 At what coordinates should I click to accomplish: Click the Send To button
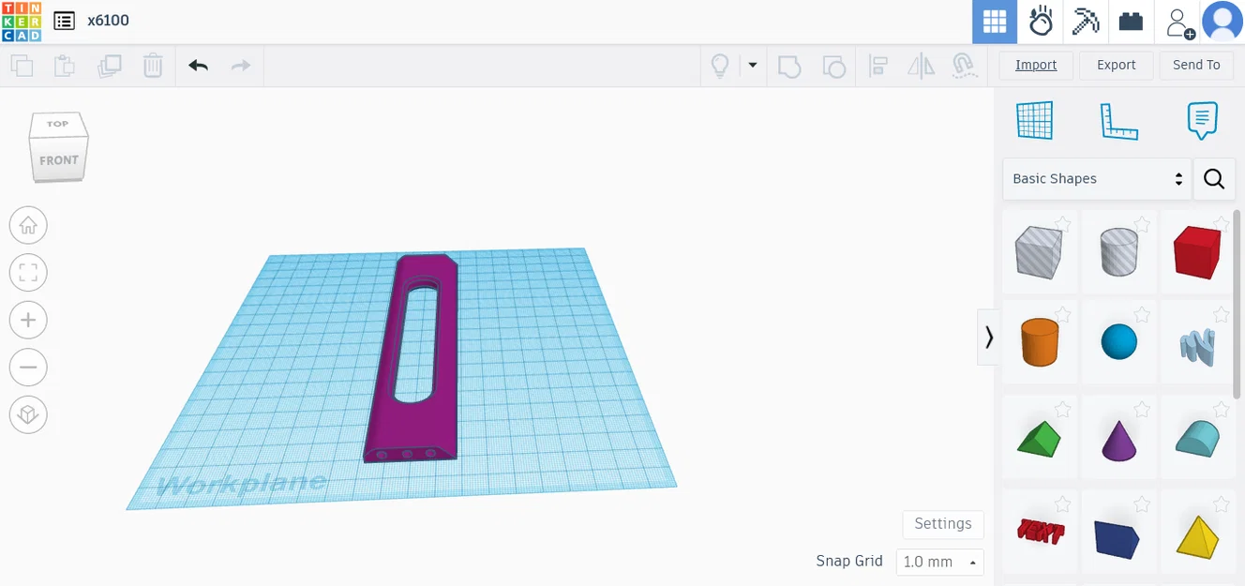[x=1196, y=65]
